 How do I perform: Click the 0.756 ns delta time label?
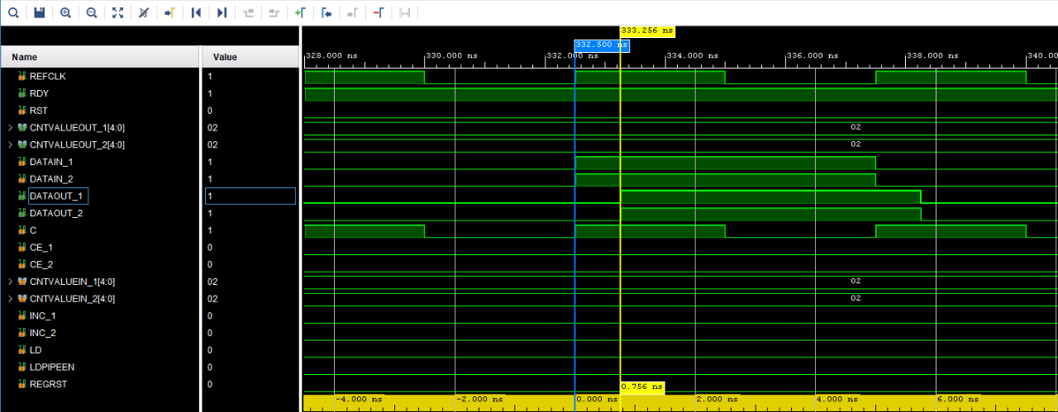tap(641, 386)
